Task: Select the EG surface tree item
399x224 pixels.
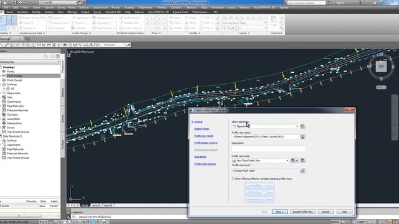Action: [x=12, y=88]
